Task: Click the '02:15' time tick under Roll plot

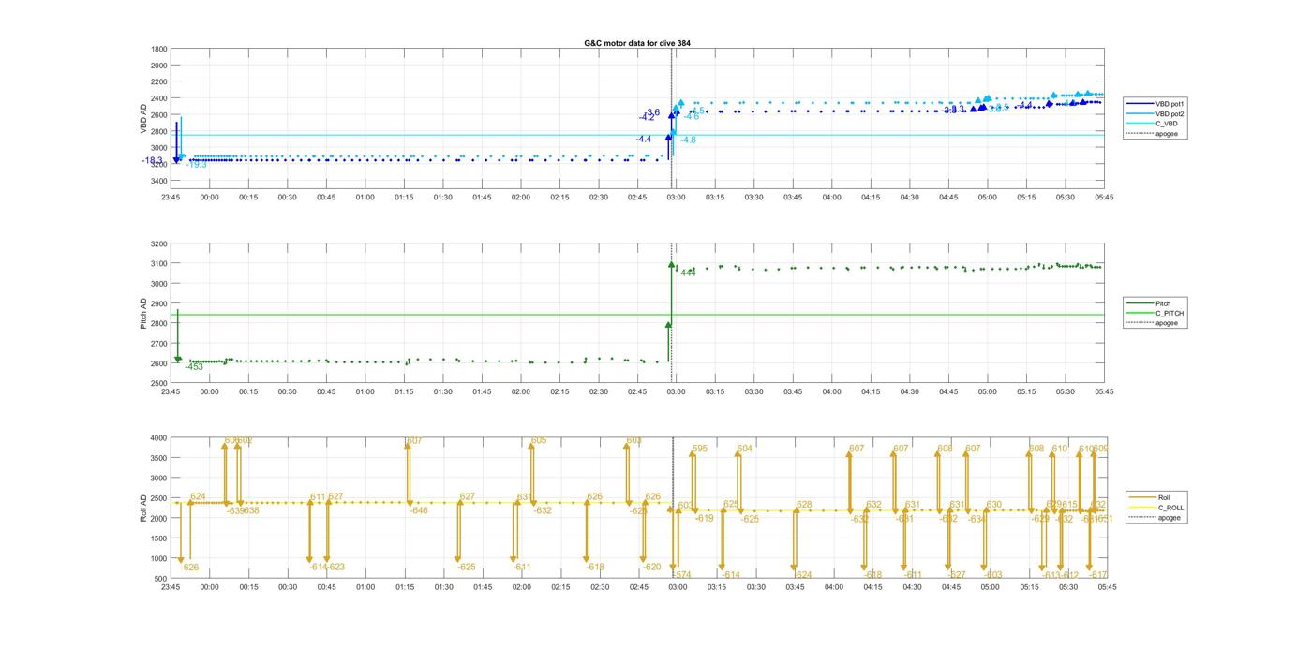Action: click(x=560, y=587)
